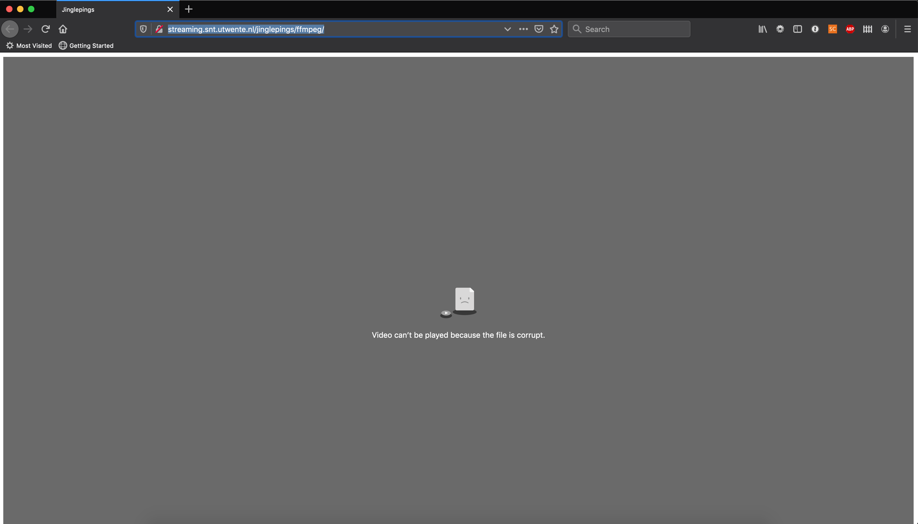Bookmark this page with the star
918x524 pixels.
pos(554,29)
